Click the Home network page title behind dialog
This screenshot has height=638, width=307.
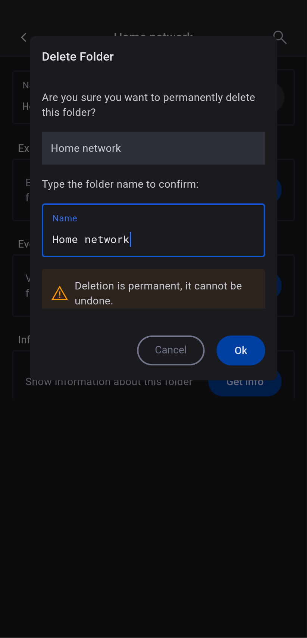(153, 34)
